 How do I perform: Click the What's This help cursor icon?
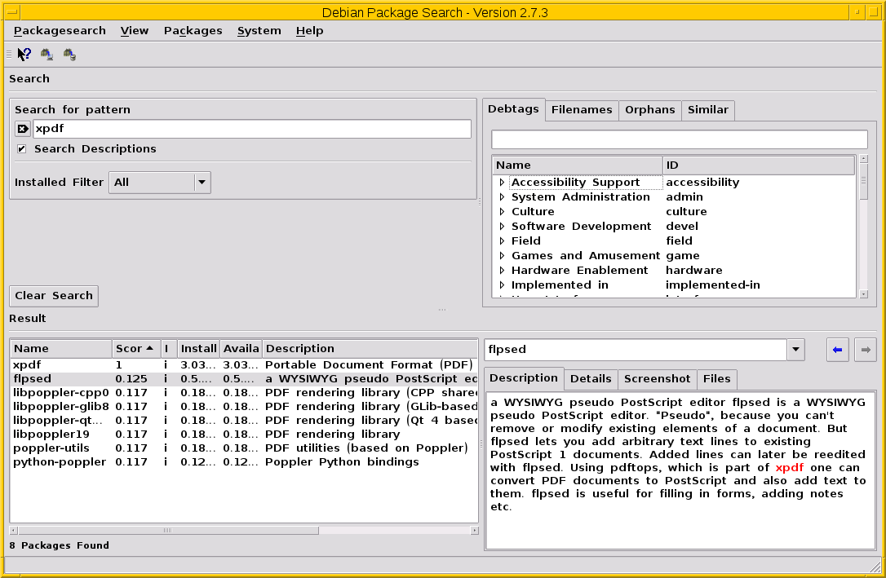[24, 55]
